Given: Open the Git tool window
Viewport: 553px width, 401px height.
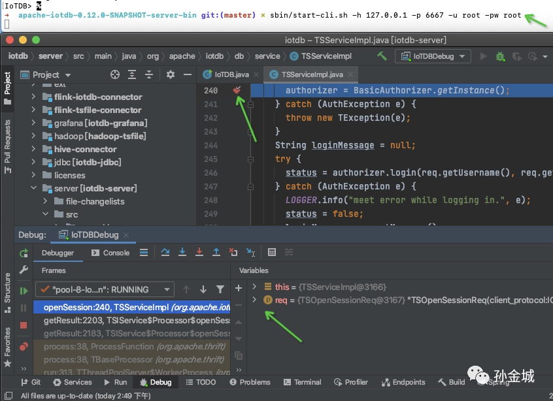Looking at the screenshot, I should pyautogui.click(x=30, y=382).
